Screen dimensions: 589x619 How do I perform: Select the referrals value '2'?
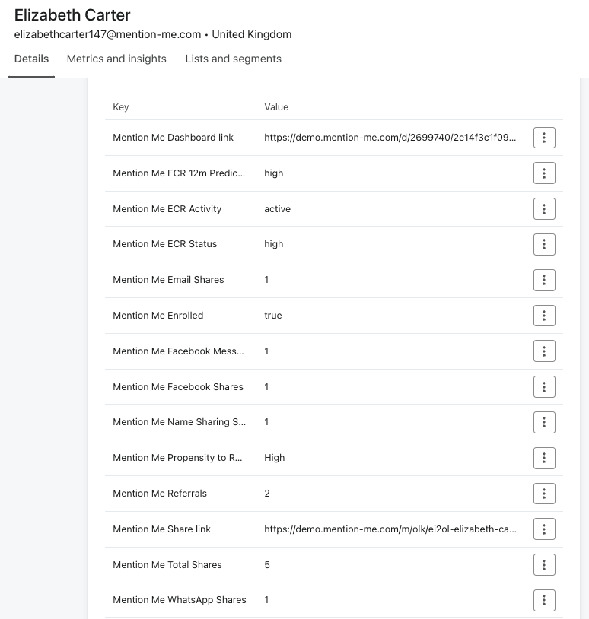click(267, 494)
